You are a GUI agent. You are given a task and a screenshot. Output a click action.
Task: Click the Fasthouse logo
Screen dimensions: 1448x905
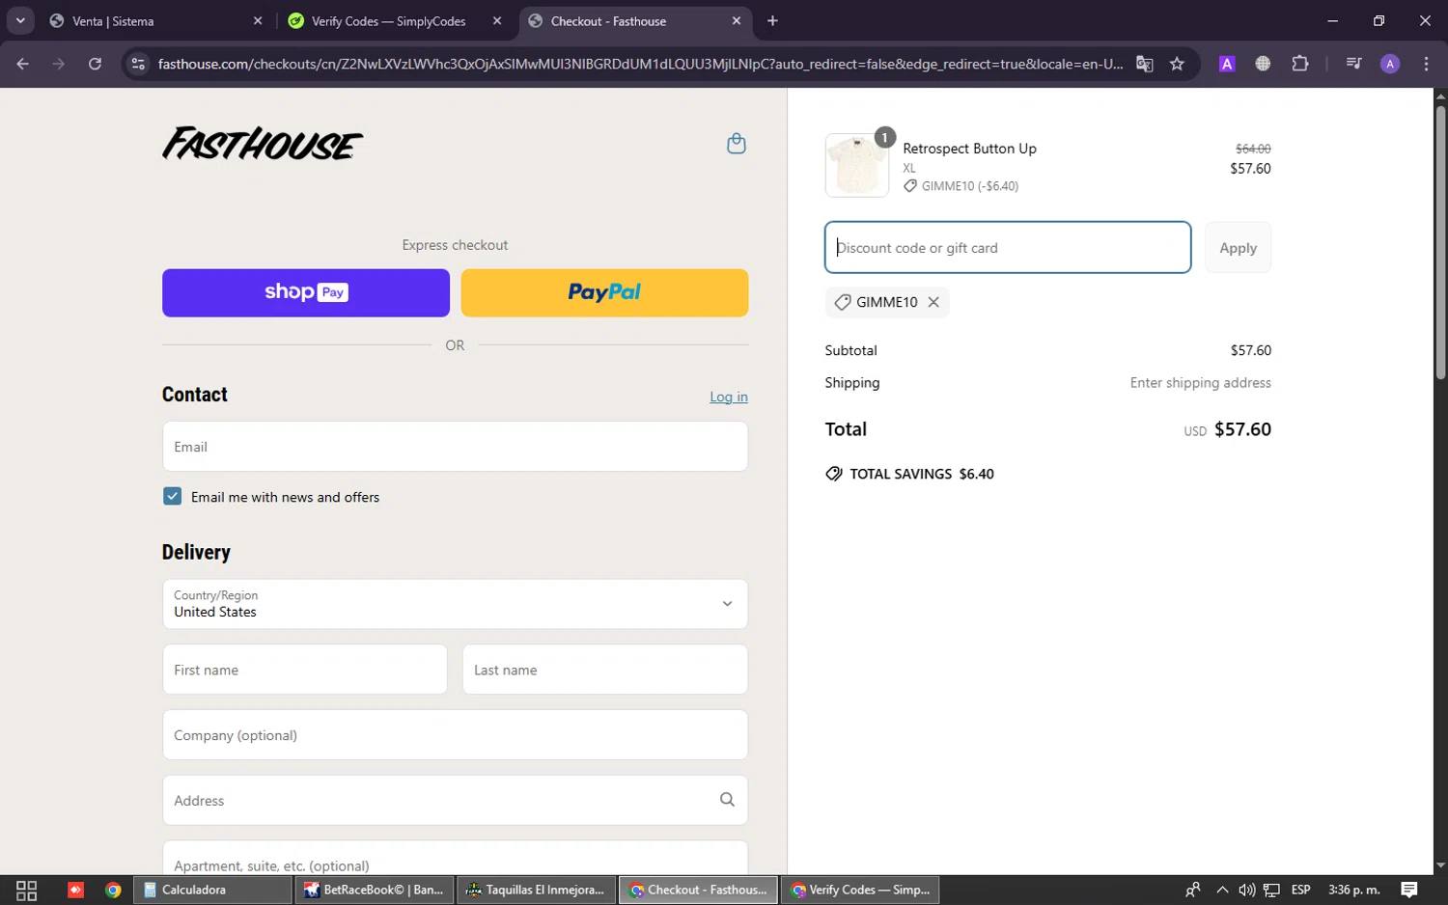click(263, 144)
